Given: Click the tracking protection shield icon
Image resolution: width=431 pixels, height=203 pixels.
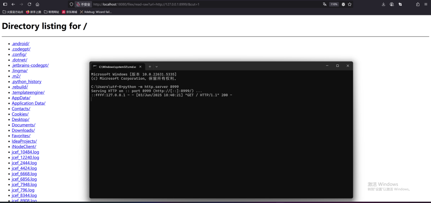Looking at the screenshot, I should pyautogui.click(x=71, y=4).
